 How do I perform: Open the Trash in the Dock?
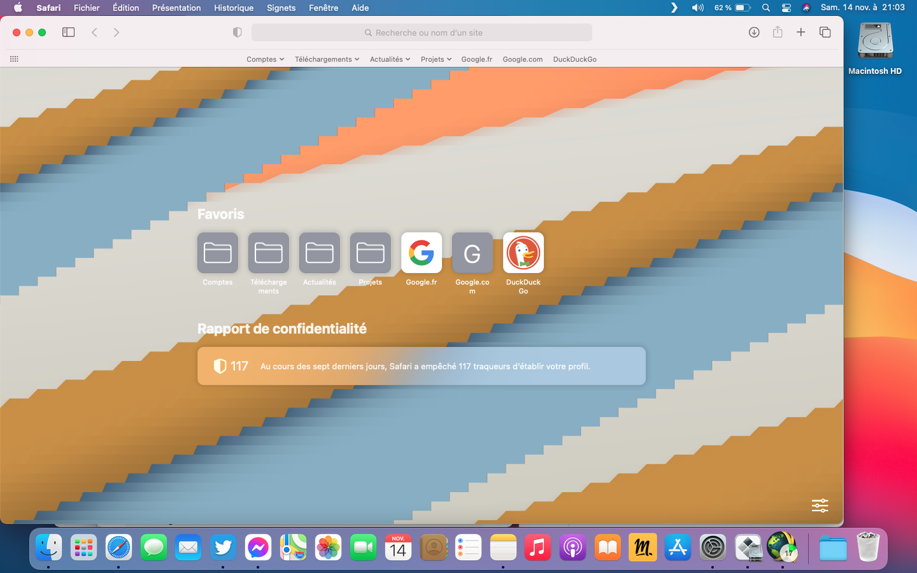click(x=868, y=547)
